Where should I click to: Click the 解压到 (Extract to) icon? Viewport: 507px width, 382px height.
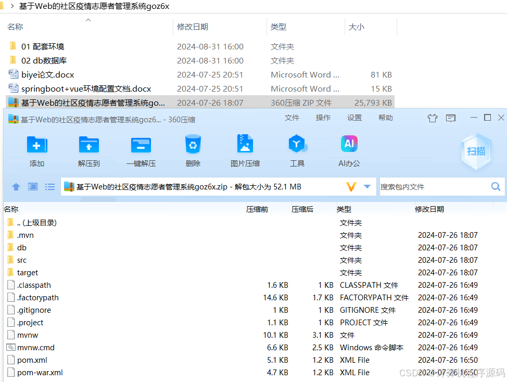[x=89, y=145]
